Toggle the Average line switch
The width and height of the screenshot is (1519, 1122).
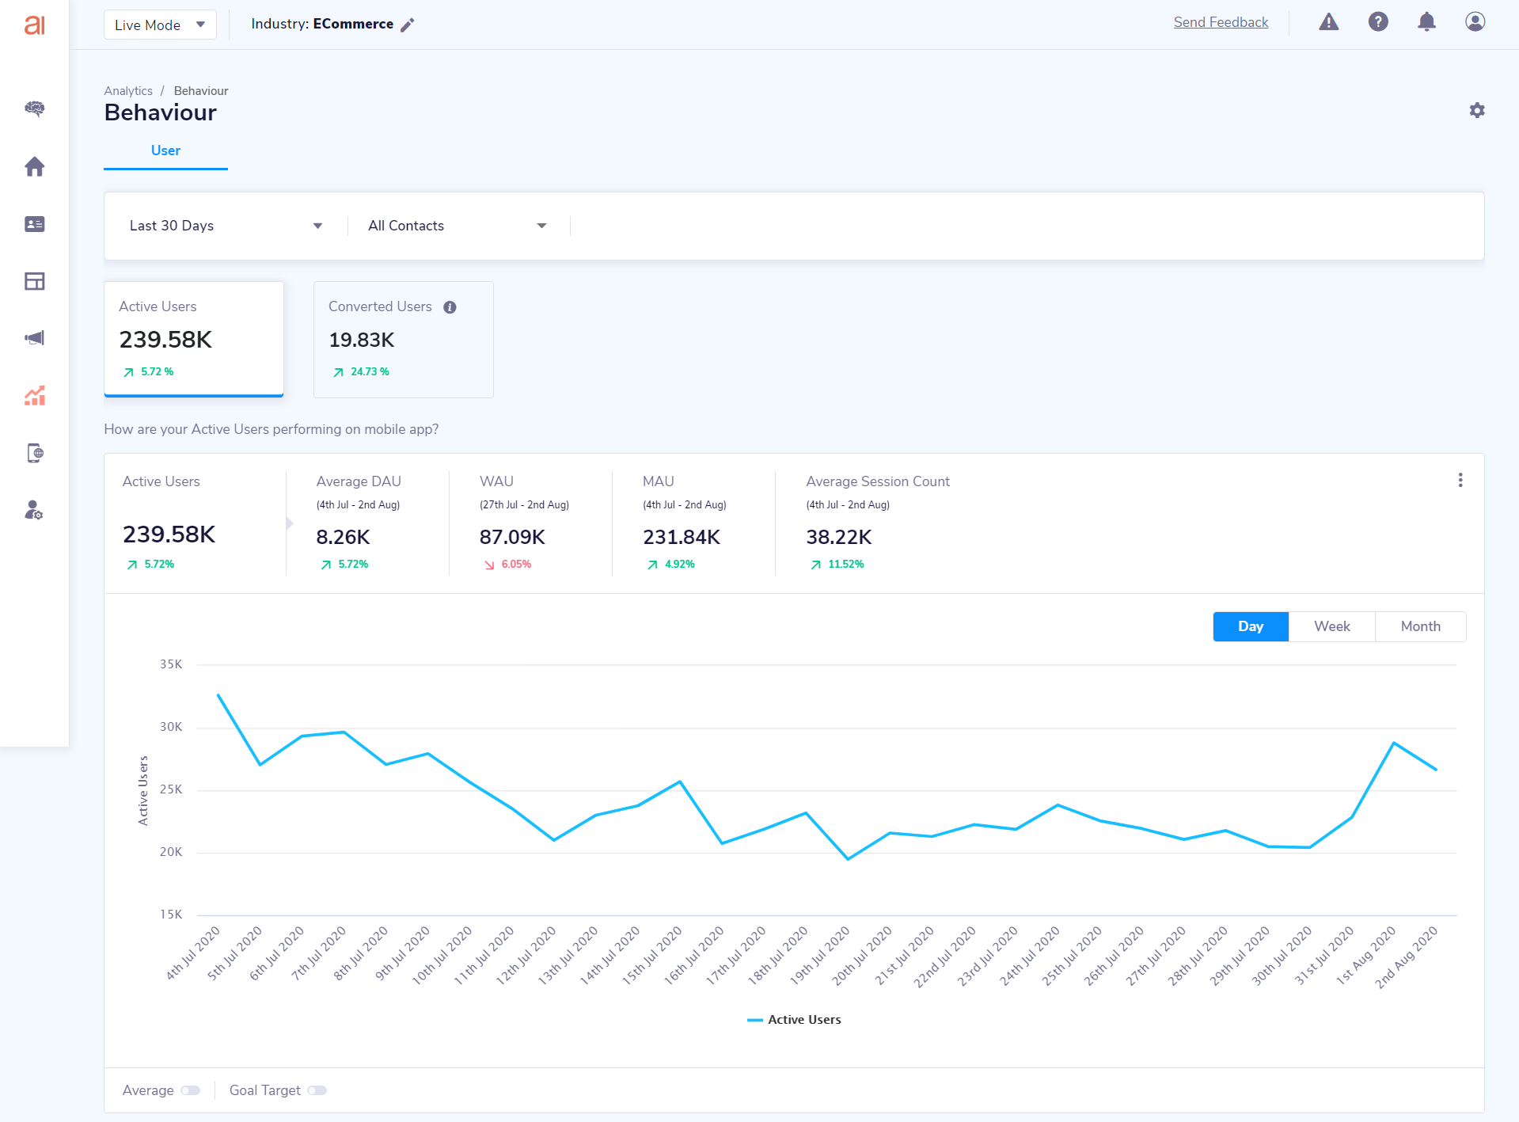191,1090
